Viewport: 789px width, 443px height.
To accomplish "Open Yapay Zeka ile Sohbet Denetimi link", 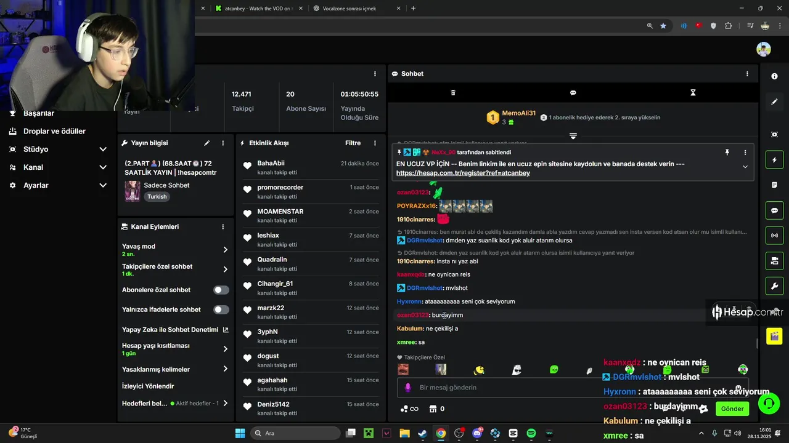I will [176, 329].
